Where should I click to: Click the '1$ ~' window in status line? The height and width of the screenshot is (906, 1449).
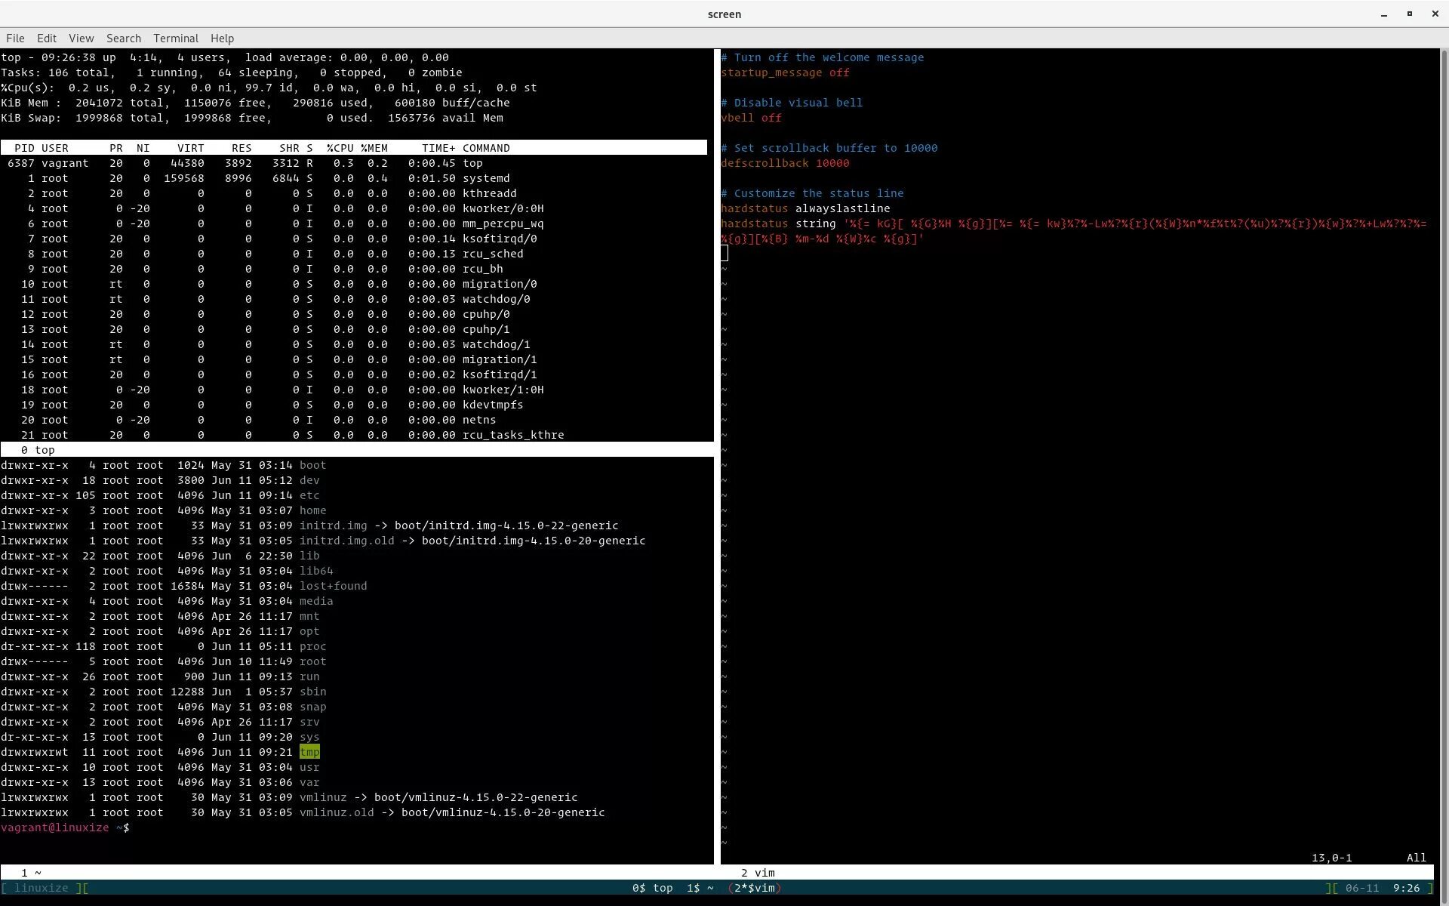(700, 888)
